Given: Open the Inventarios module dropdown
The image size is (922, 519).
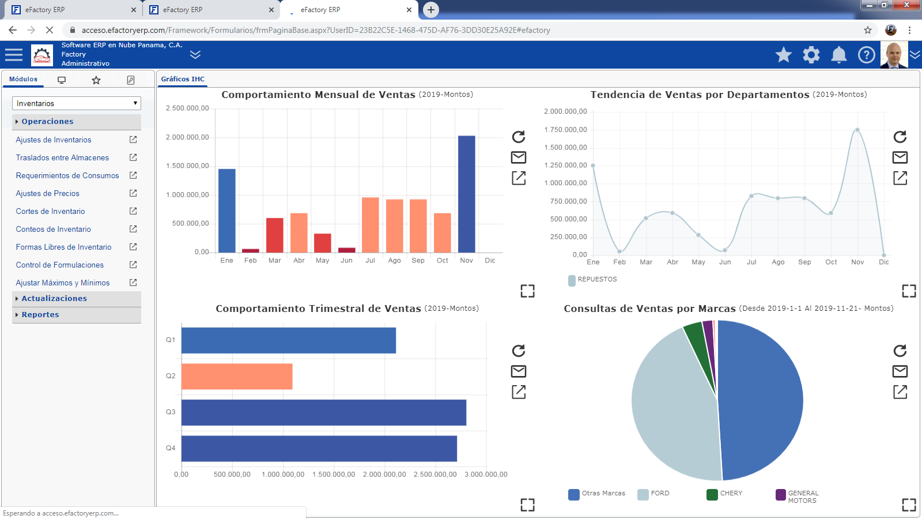Looking at the screenshot, I should coord(76,103).
